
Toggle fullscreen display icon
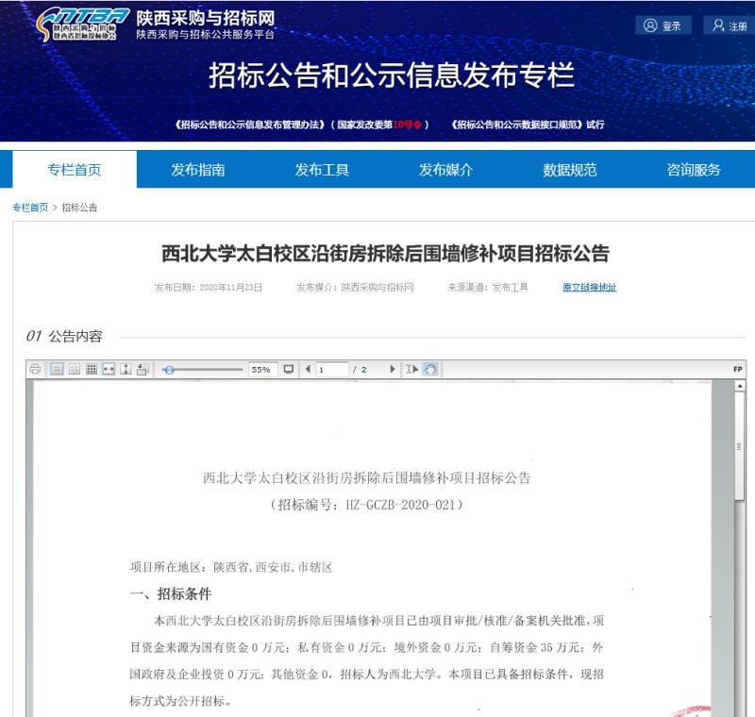point(289,370)
